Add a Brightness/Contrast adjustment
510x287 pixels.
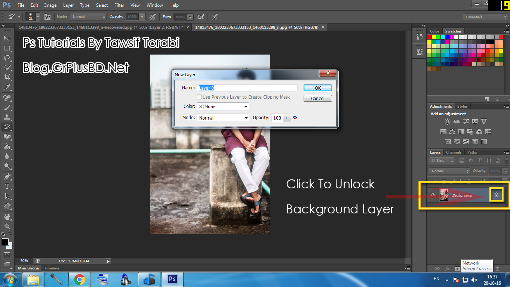pyautogui.click(x=448, y=121)
